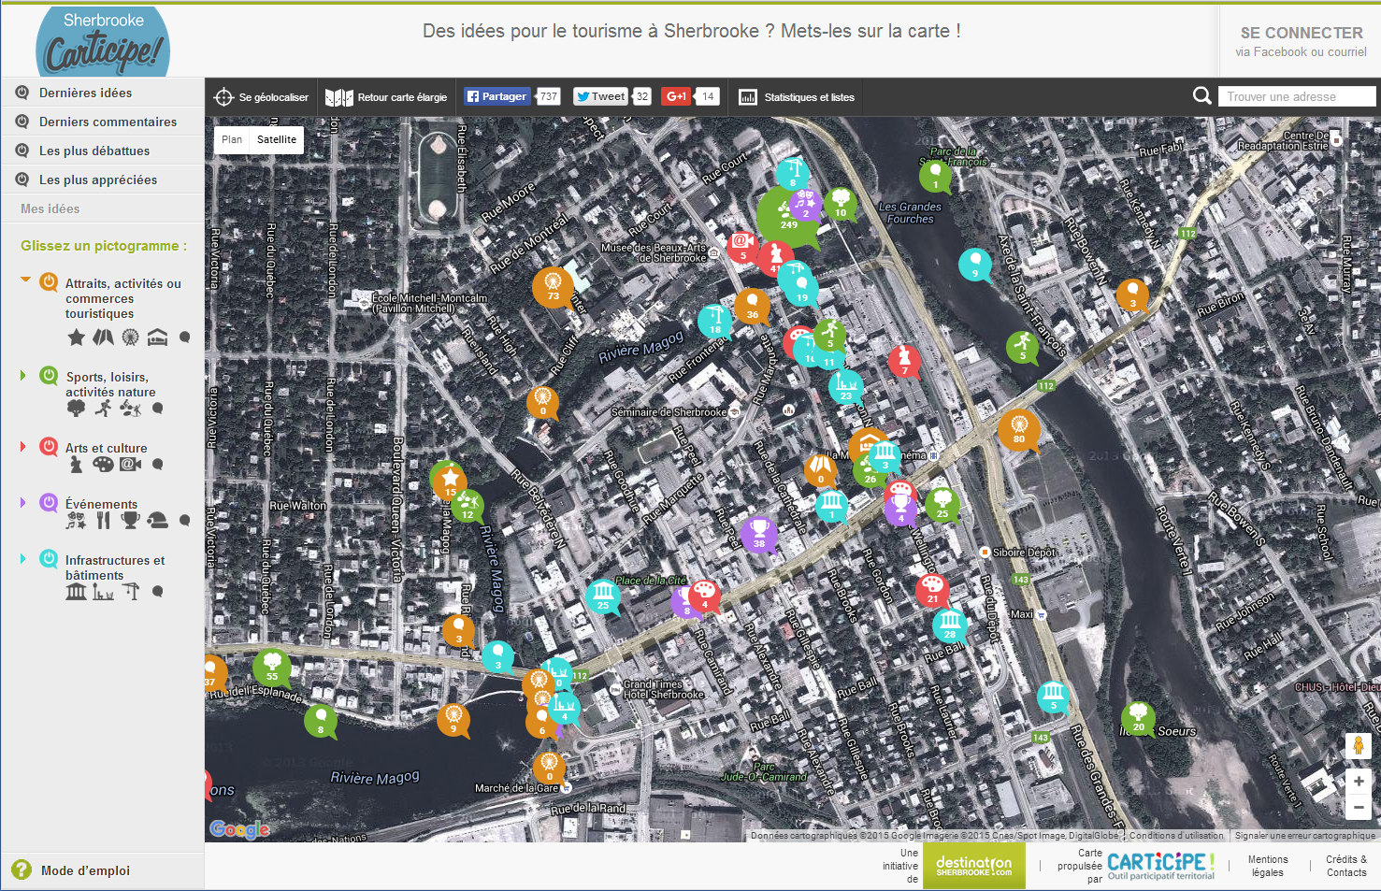Collapse the Attraits touristiques category arrow
The width and height of the screenshot is (1381, 891).
[x=25, y=280]
